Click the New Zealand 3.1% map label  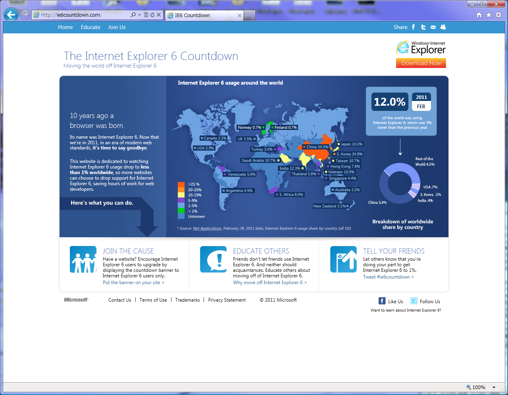click(331, 206)
